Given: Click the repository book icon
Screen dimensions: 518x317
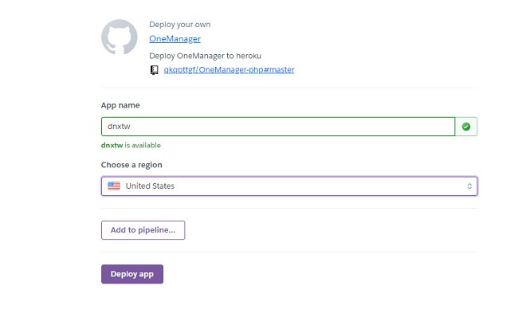Looking at the screenshot, I should pos(155,70).
